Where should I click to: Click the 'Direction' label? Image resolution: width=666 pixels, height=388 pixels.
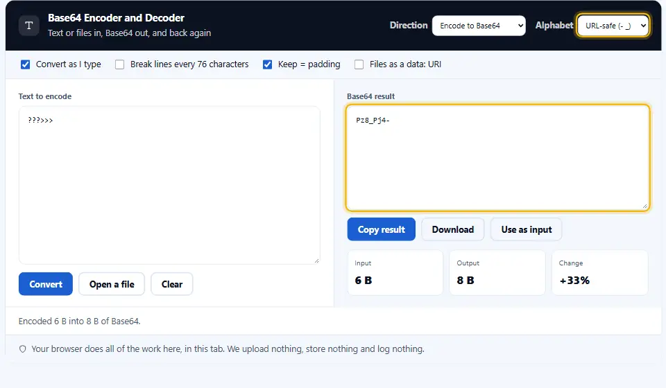(x=409, y=26)
